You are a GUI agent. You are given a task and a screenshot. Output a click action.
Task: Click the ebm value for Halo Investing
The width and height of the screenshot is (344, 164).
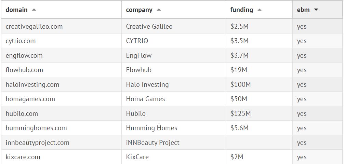302,85
